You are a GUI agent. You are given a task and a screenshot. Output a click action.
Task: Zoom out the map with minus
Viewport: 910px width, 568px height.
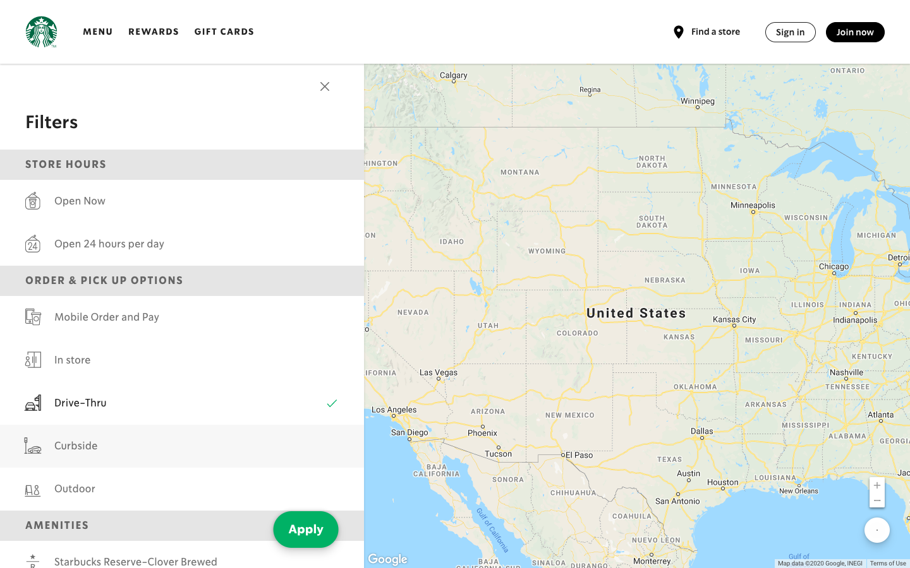click(x=877, y=500)
